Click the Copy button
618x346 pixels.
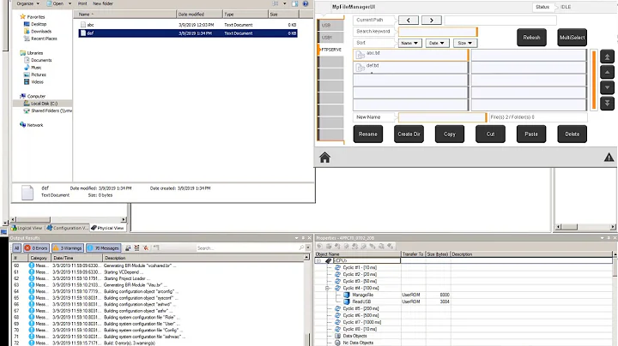pyautogui.click(x=449, y=134)
